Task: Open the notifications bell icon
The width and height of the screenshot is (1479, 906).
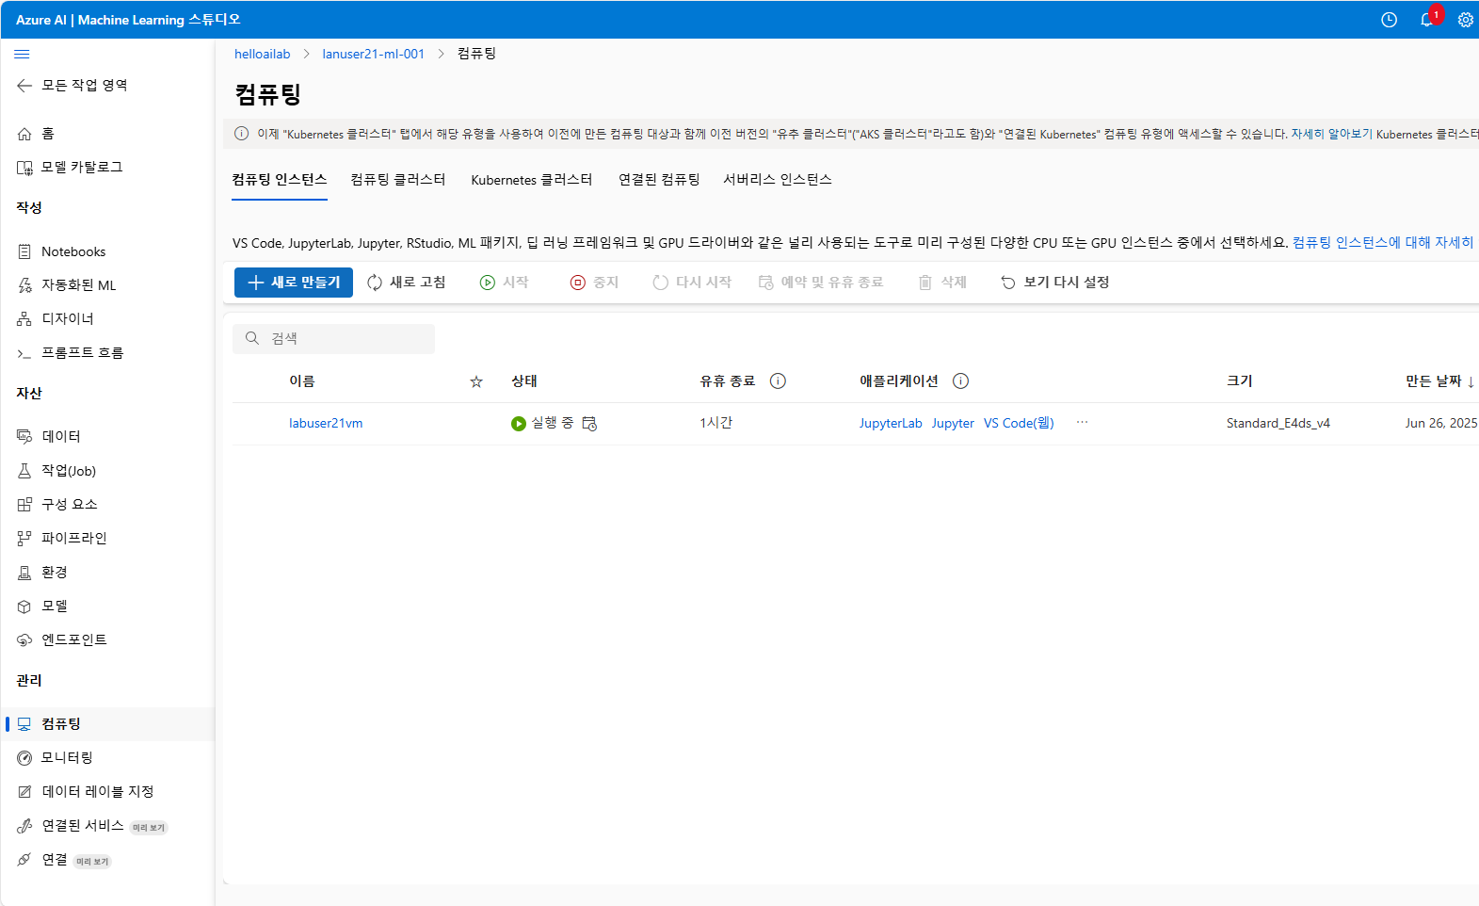Action: (x=1427, y=20)
